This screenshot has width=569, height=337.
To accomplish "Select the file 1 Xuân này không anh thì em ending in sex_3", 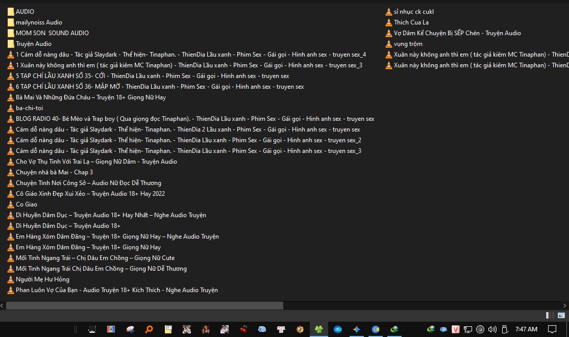I will [x=185, y=65].
